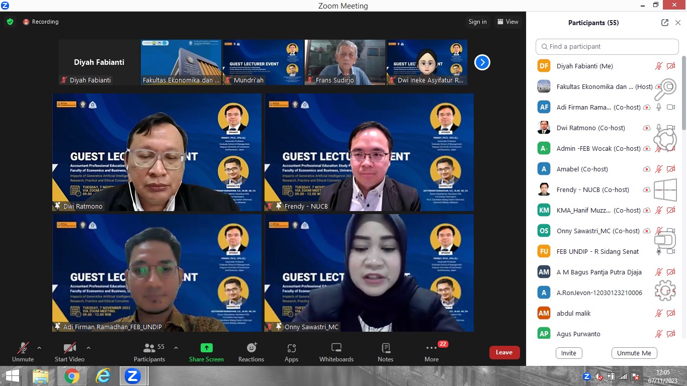Viewport: 687px width, 386px height.
Task: Pop out the Participants panel
Action: [665, 23]
